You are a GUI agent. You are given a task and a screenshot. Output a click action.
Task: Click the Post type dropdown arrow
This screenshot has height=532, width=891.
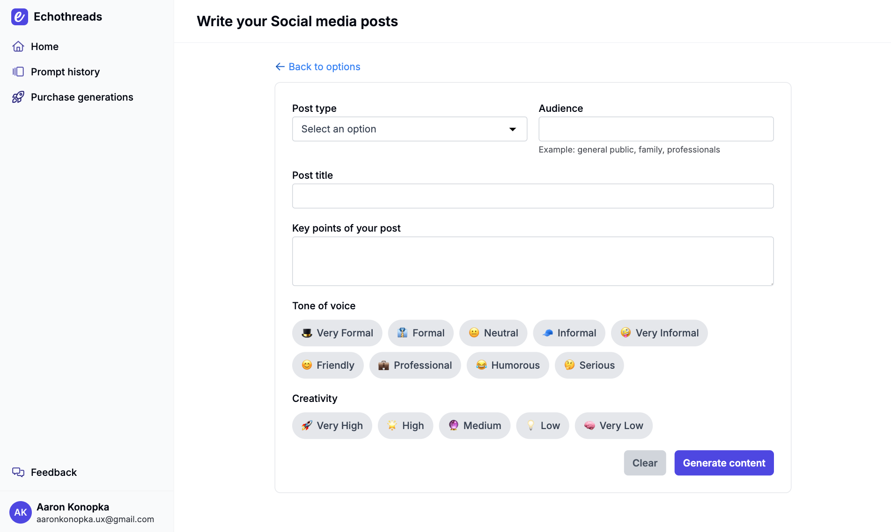tap(513, 129)
